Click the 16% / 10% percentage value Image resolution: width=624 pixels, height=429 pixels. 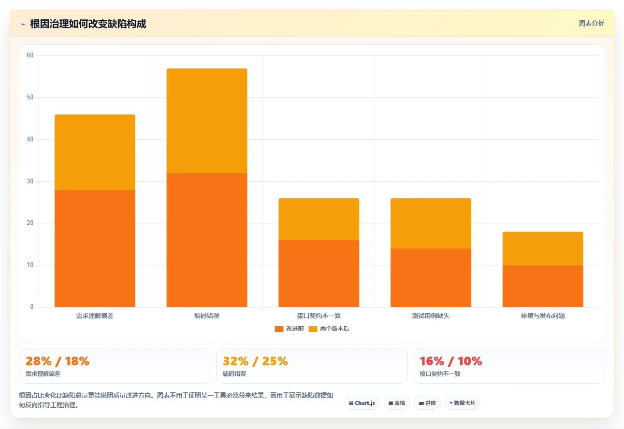point(451,361)
